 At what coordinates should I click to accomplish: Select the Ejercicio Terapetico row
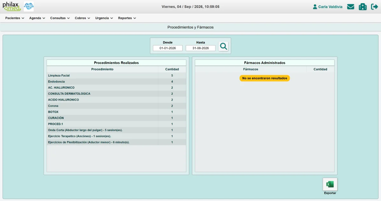point(117,136)
